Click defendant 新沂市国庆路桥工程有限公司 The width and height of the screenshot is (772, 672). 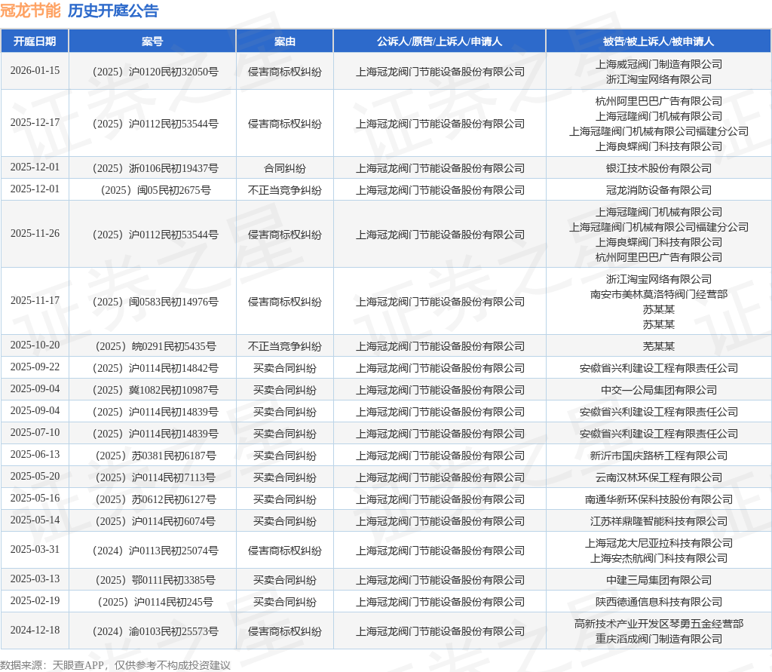pos(659,456)
